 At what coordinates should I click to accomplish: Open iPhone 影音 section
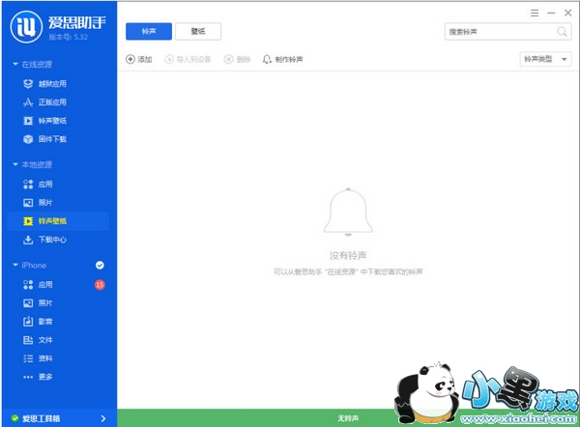[44, 322]
